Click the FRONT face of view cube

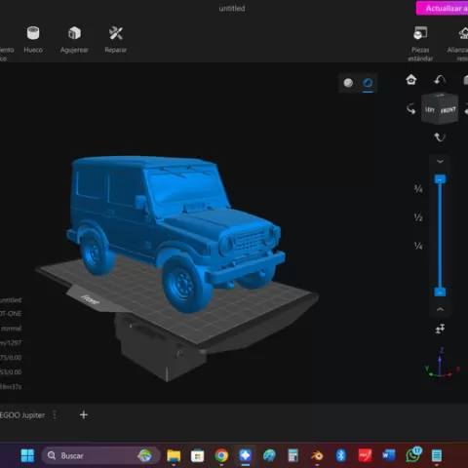448,110
